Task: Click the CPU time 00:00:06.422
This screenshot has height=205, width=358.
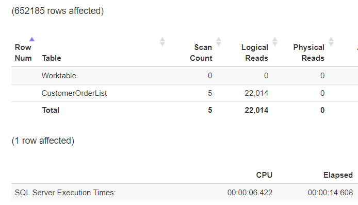Action: coord(250,193)
